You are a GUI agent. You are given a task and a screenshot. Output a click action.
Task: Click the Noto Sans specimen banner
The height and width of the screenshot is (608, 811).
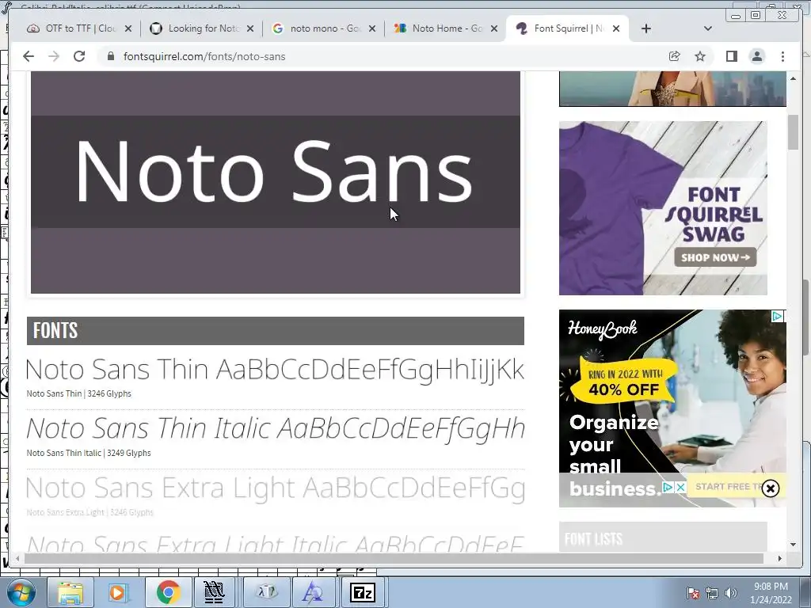(275, 182)
